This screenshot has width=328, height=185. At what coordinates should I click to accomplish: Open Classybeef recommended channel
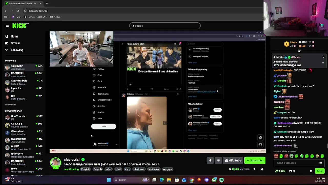[24, 133]
